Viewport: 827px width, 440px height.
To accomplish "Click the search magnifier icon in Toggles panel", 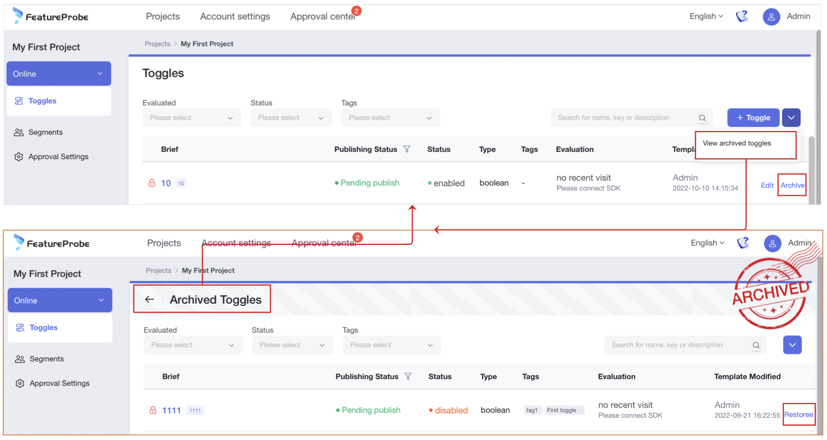I will pyautogui.click(x=702, y=118).
